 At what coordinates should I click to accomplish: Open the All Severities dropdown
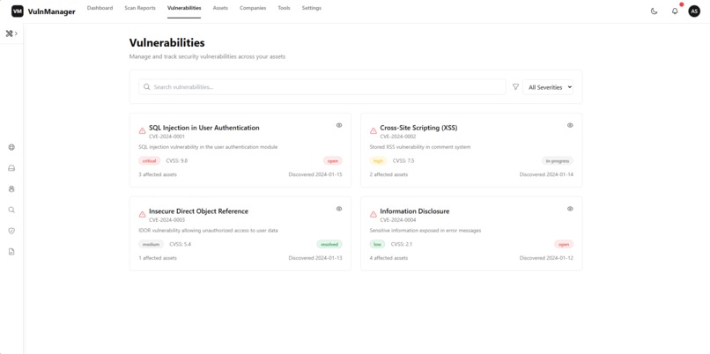tap(548, 87)
